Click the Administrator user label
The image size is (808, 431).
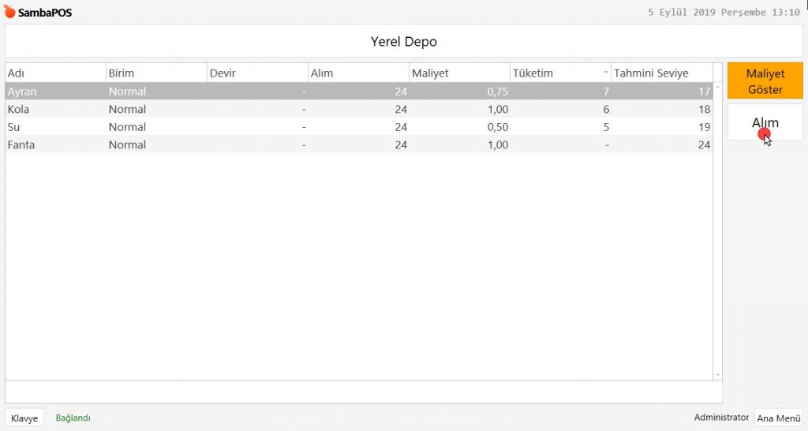click(721, 418)
